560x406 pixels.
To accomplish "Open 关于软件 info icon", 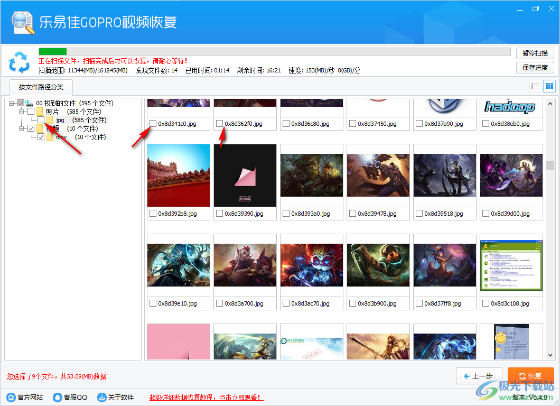I will (x=102, y=397).
